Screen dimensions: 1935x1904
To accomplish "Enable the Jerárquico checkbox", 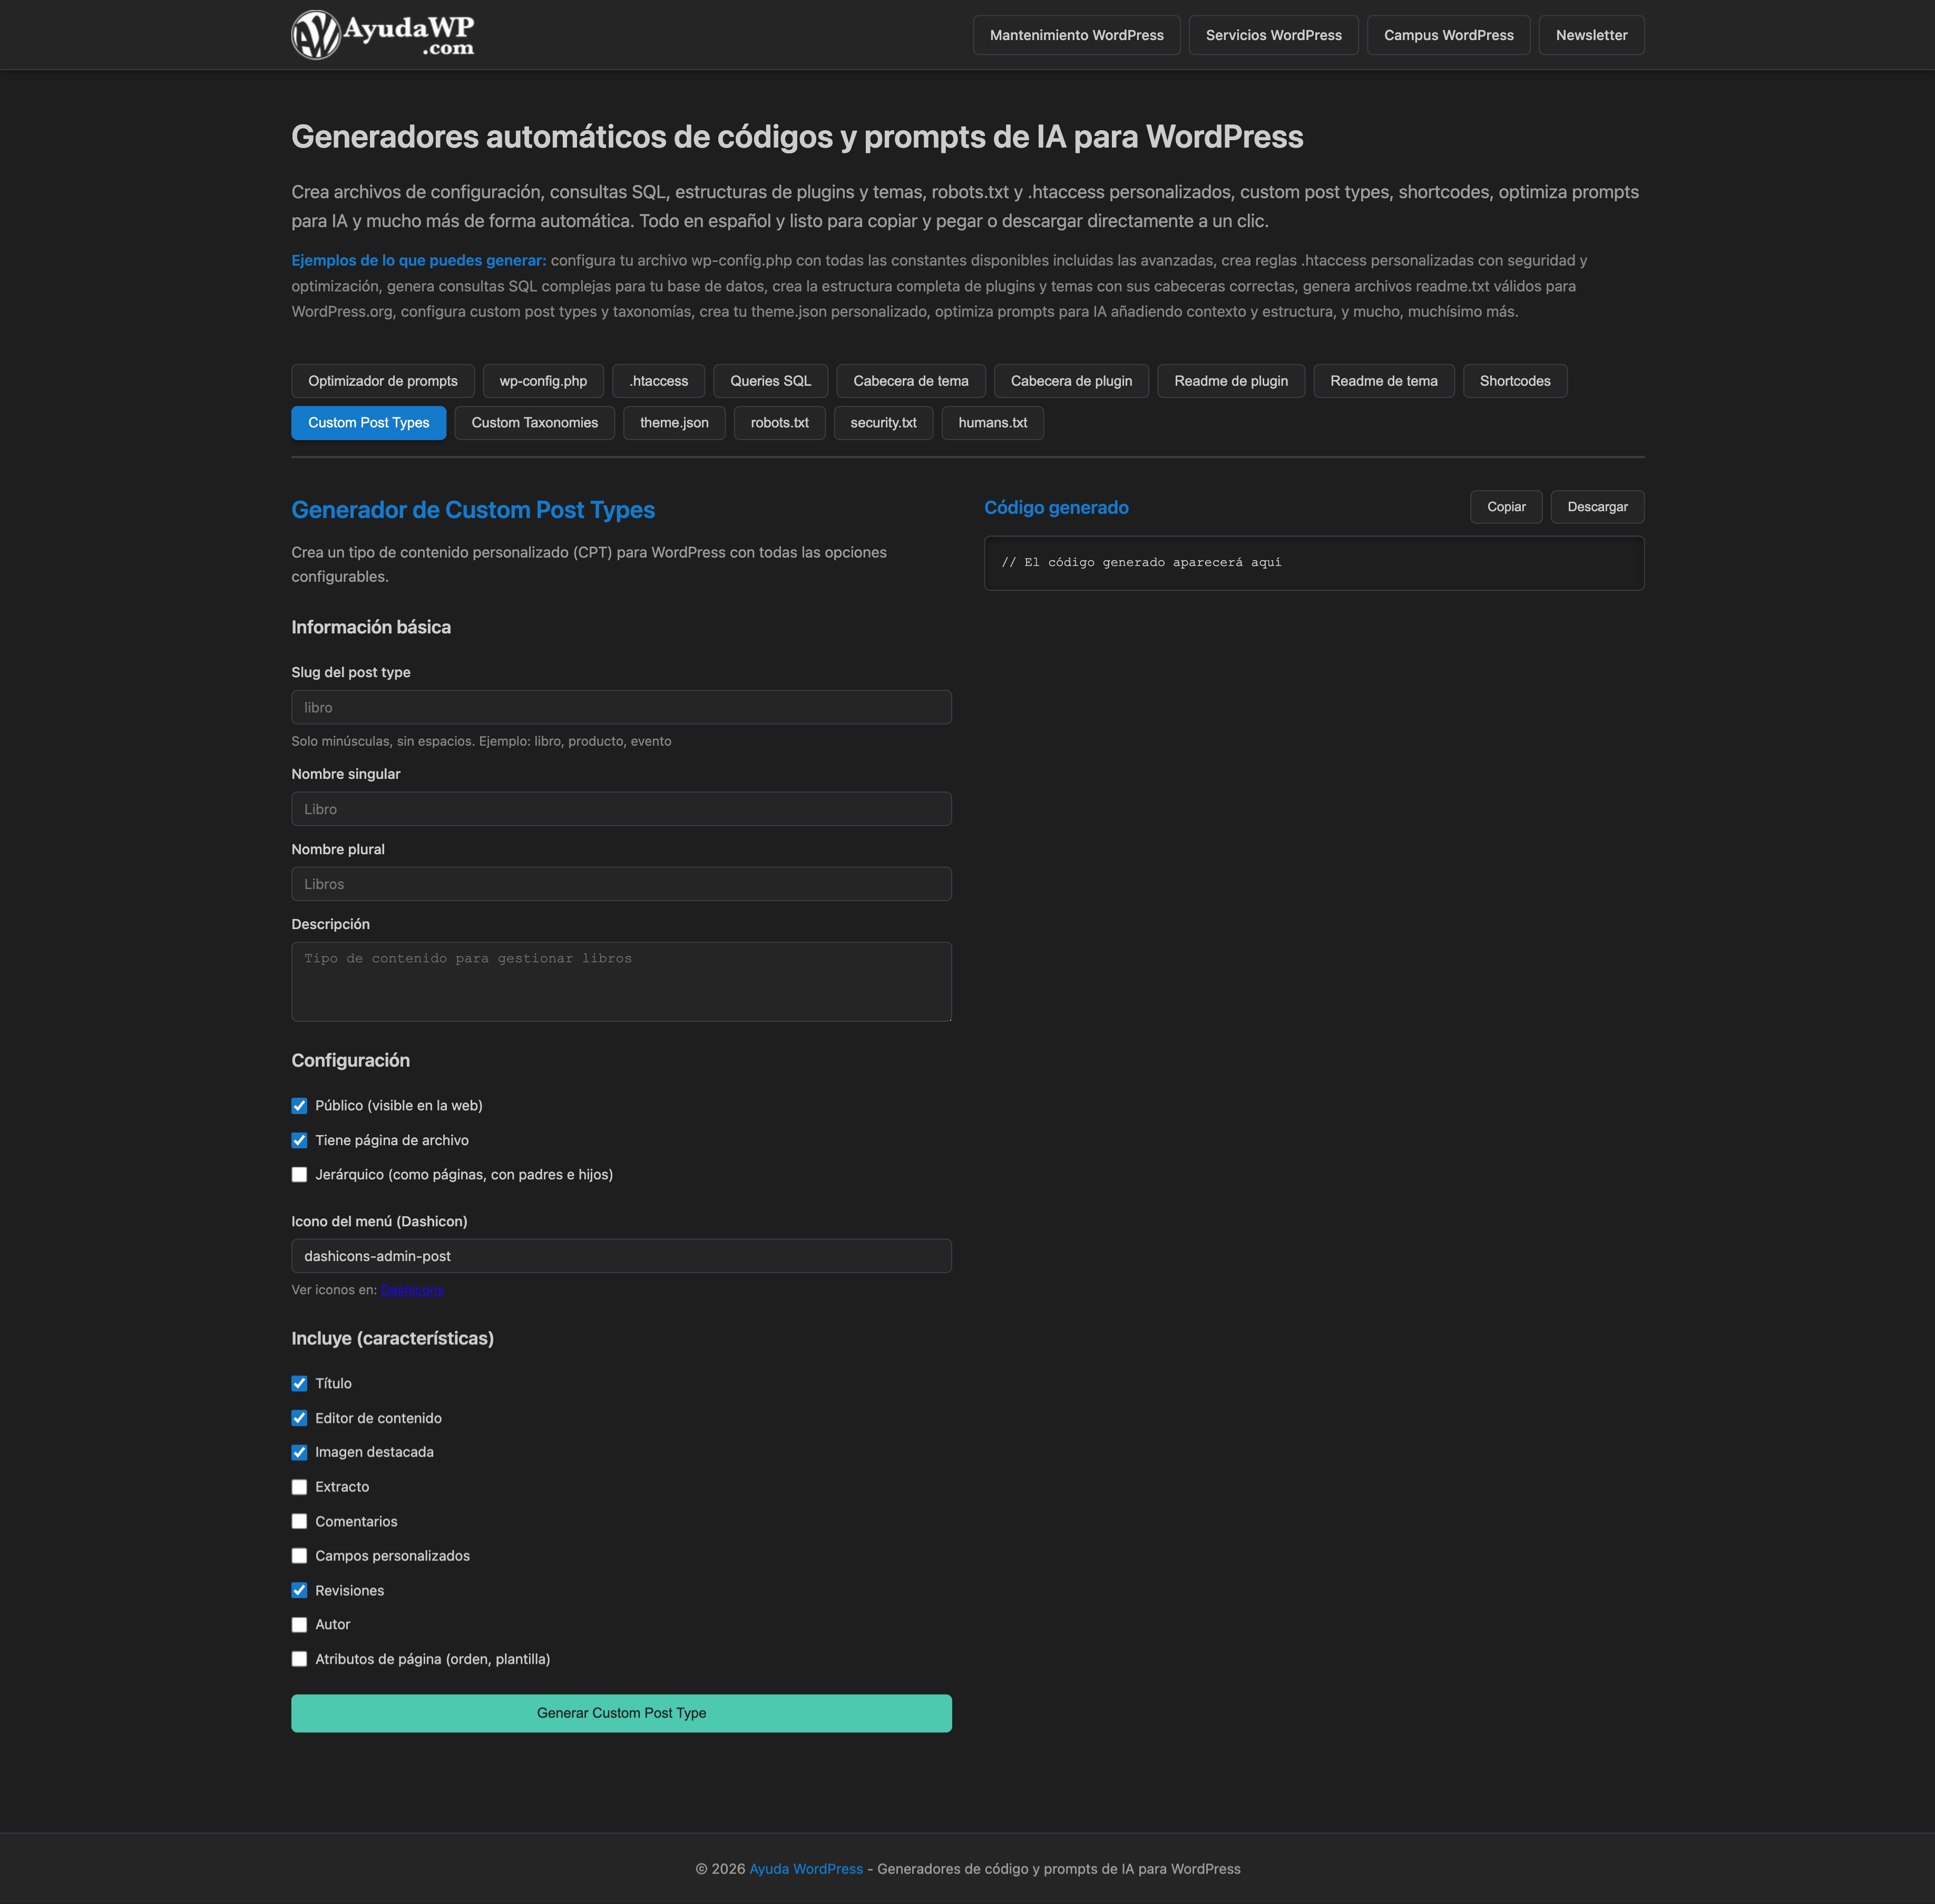I will [x=299, y=1175].
